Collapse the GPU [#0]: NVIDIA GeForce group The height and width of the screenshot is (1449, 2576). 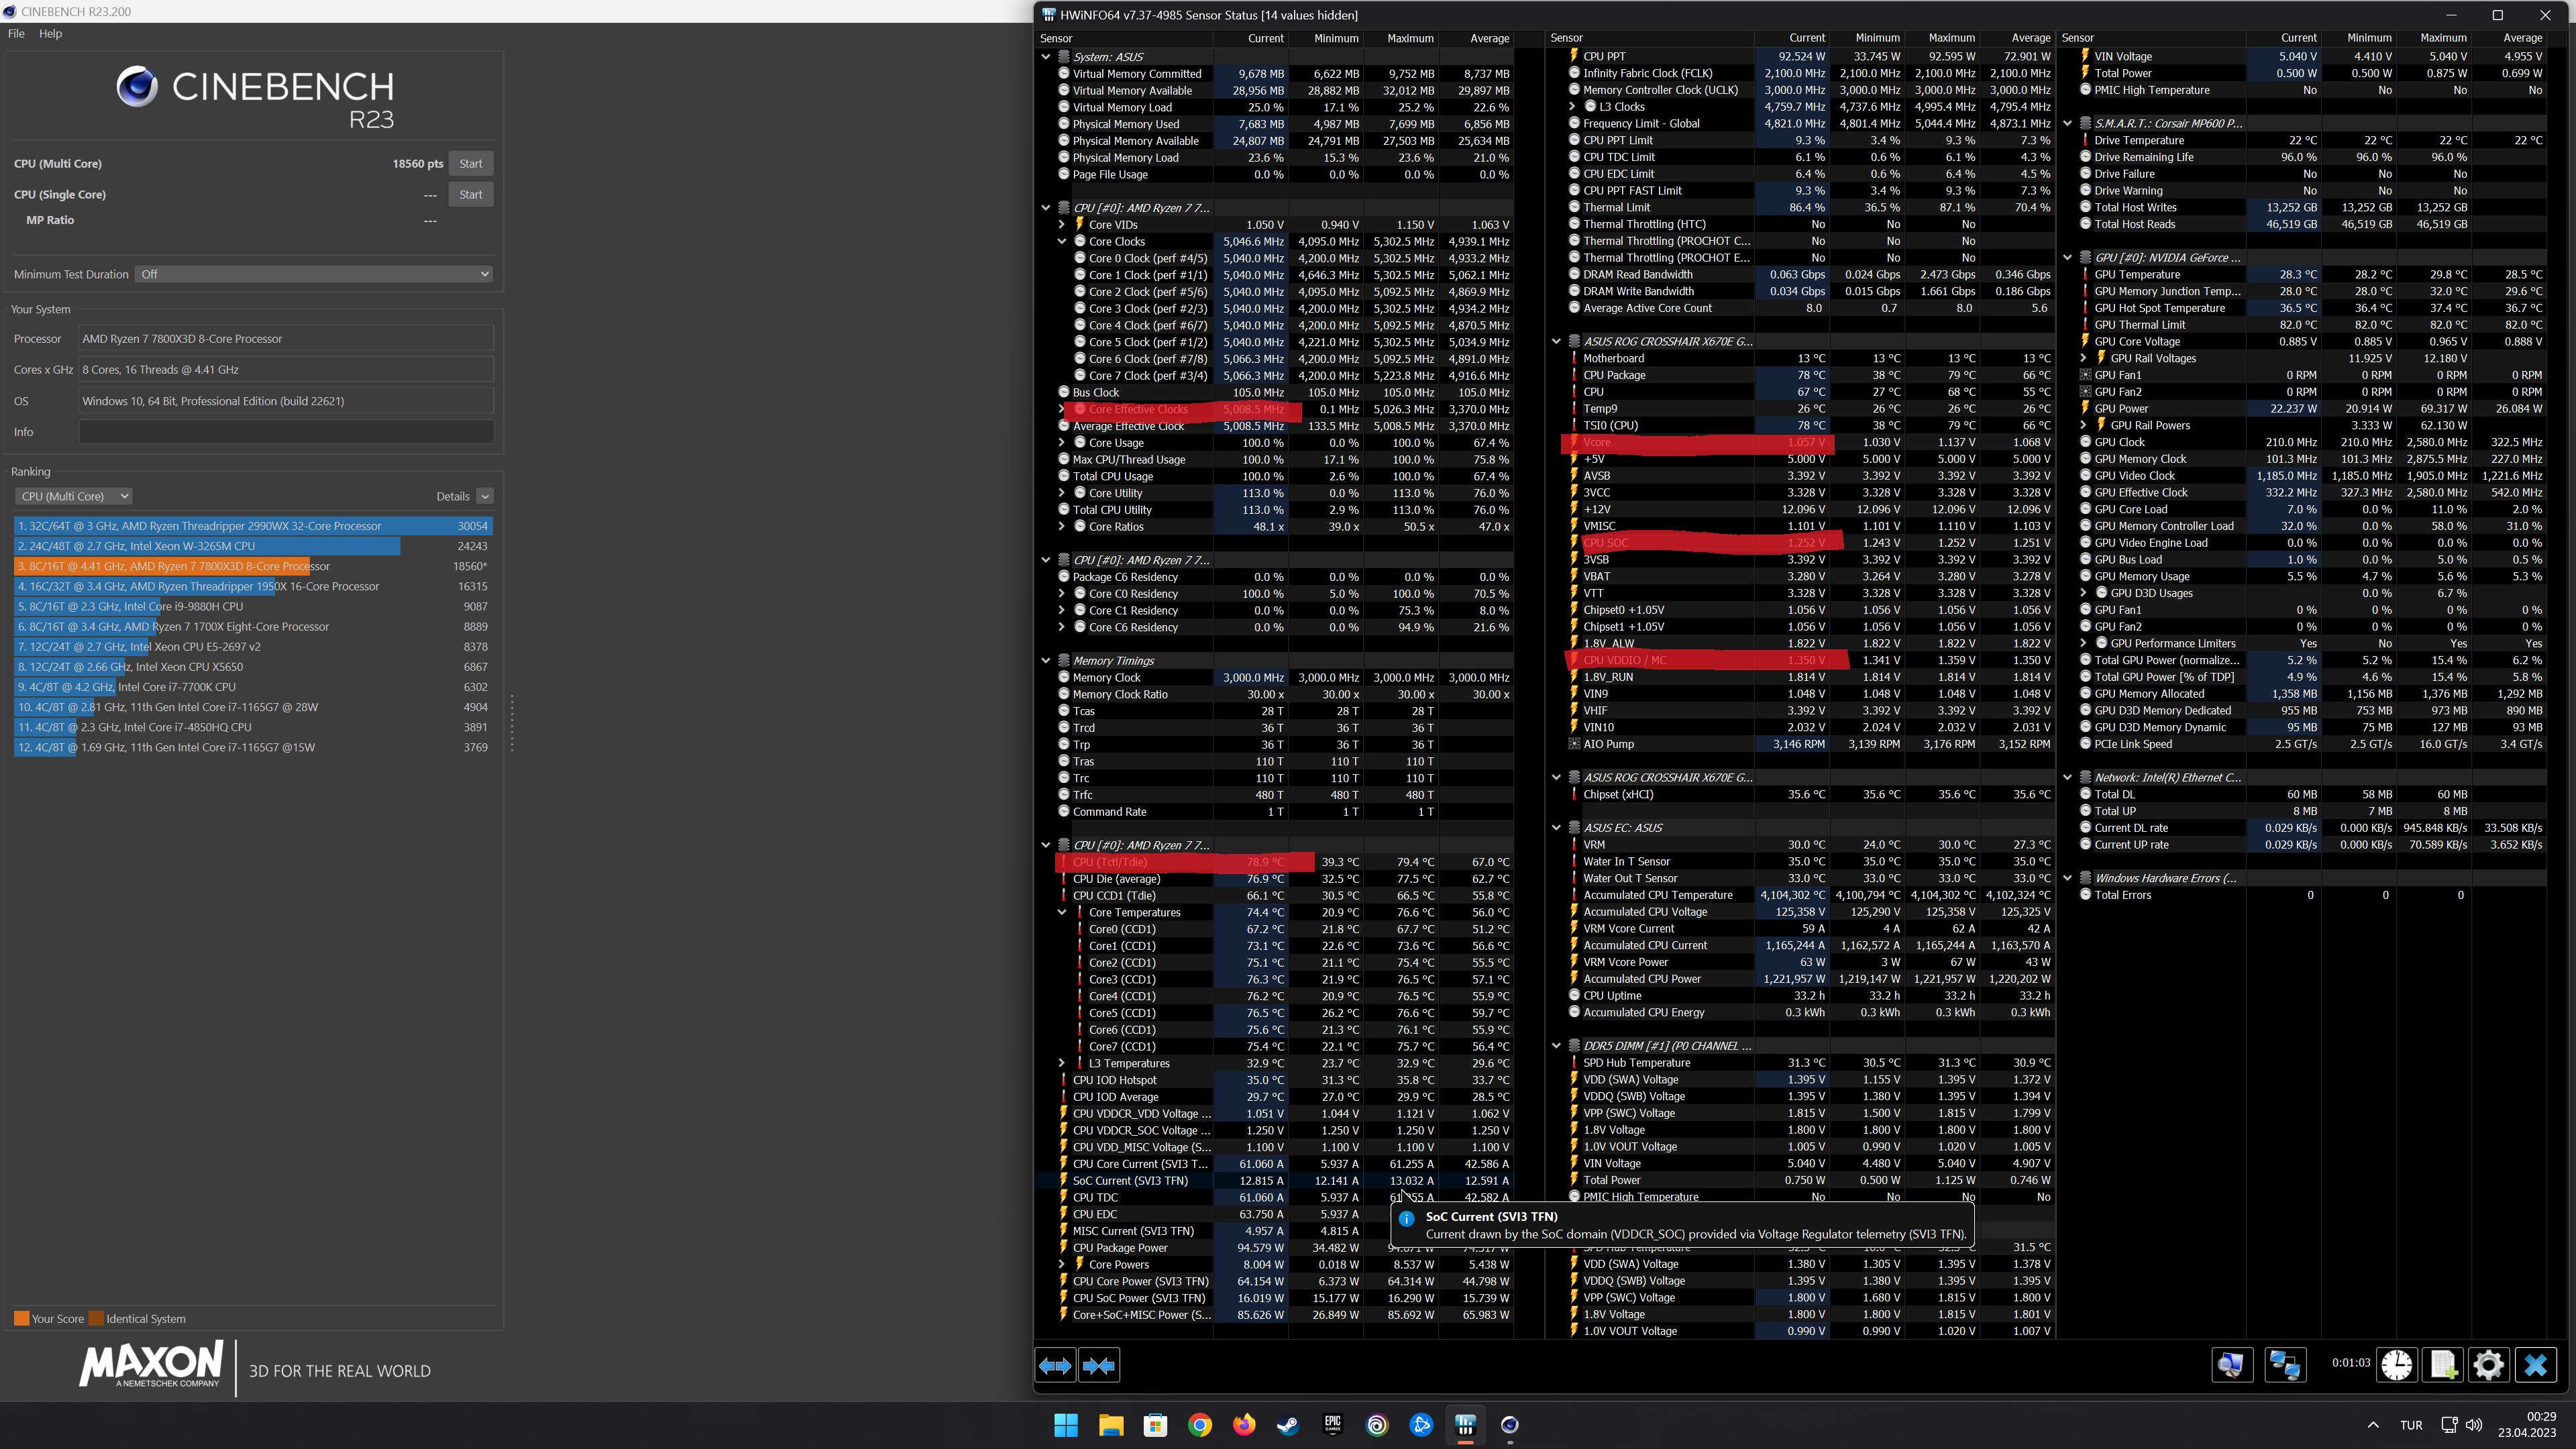click(2068, 257)
